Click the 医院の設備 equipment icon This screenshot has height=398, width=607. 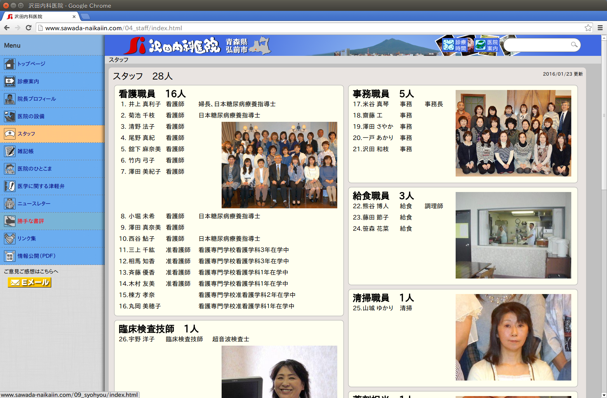tap(10, 116)
